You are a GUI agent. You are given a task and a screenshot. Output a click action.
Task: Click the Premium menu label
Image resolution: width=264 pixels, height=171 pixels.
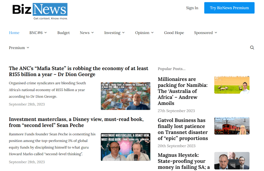[x=17, y=48]
